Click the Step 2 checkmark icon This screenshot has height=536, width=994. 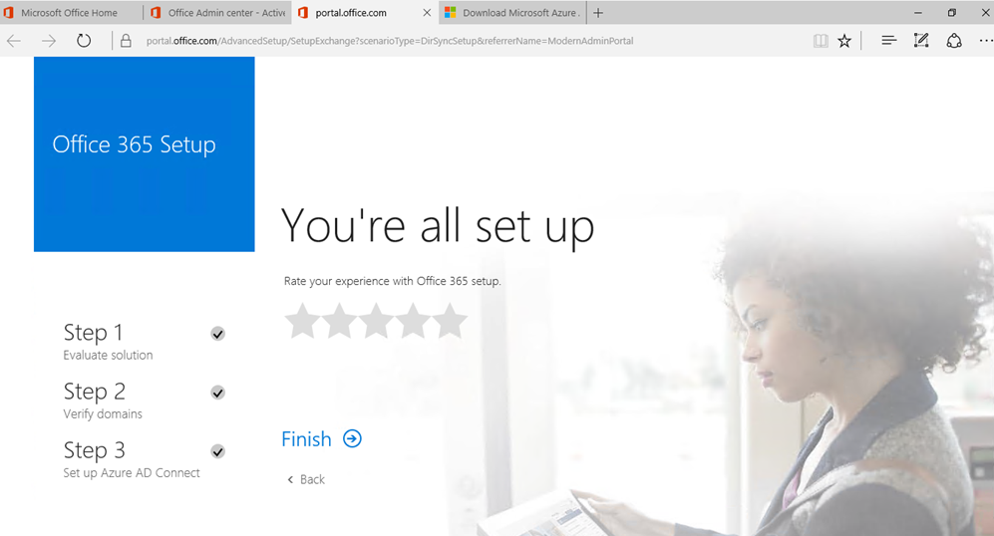(x=217, y=393)
